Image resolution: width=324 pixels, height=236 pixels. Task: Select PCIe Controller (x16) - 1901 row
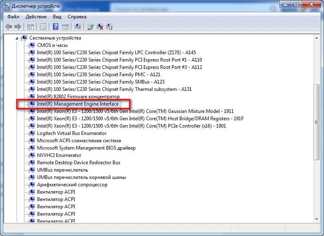click(x=131, y=126)
